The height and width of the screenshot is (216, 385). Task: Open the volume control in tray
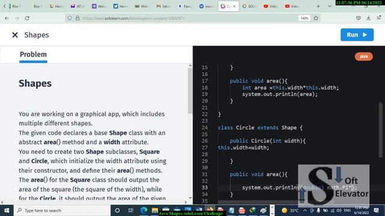click(x=339, y=211)
